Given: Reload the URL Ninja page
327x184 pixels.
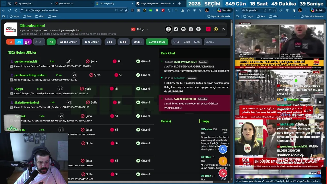Looking at the screenshot, I should tap(9, 10).
